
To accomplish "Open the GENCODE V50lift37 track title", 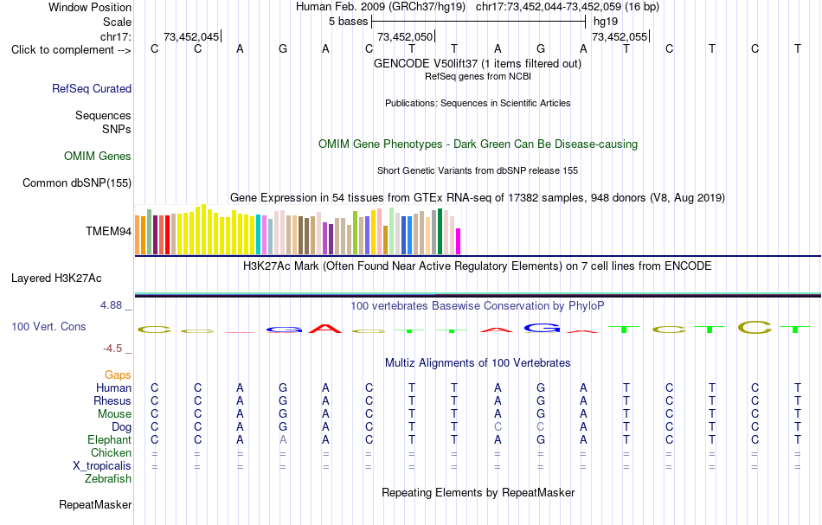I will click(478, 63).
